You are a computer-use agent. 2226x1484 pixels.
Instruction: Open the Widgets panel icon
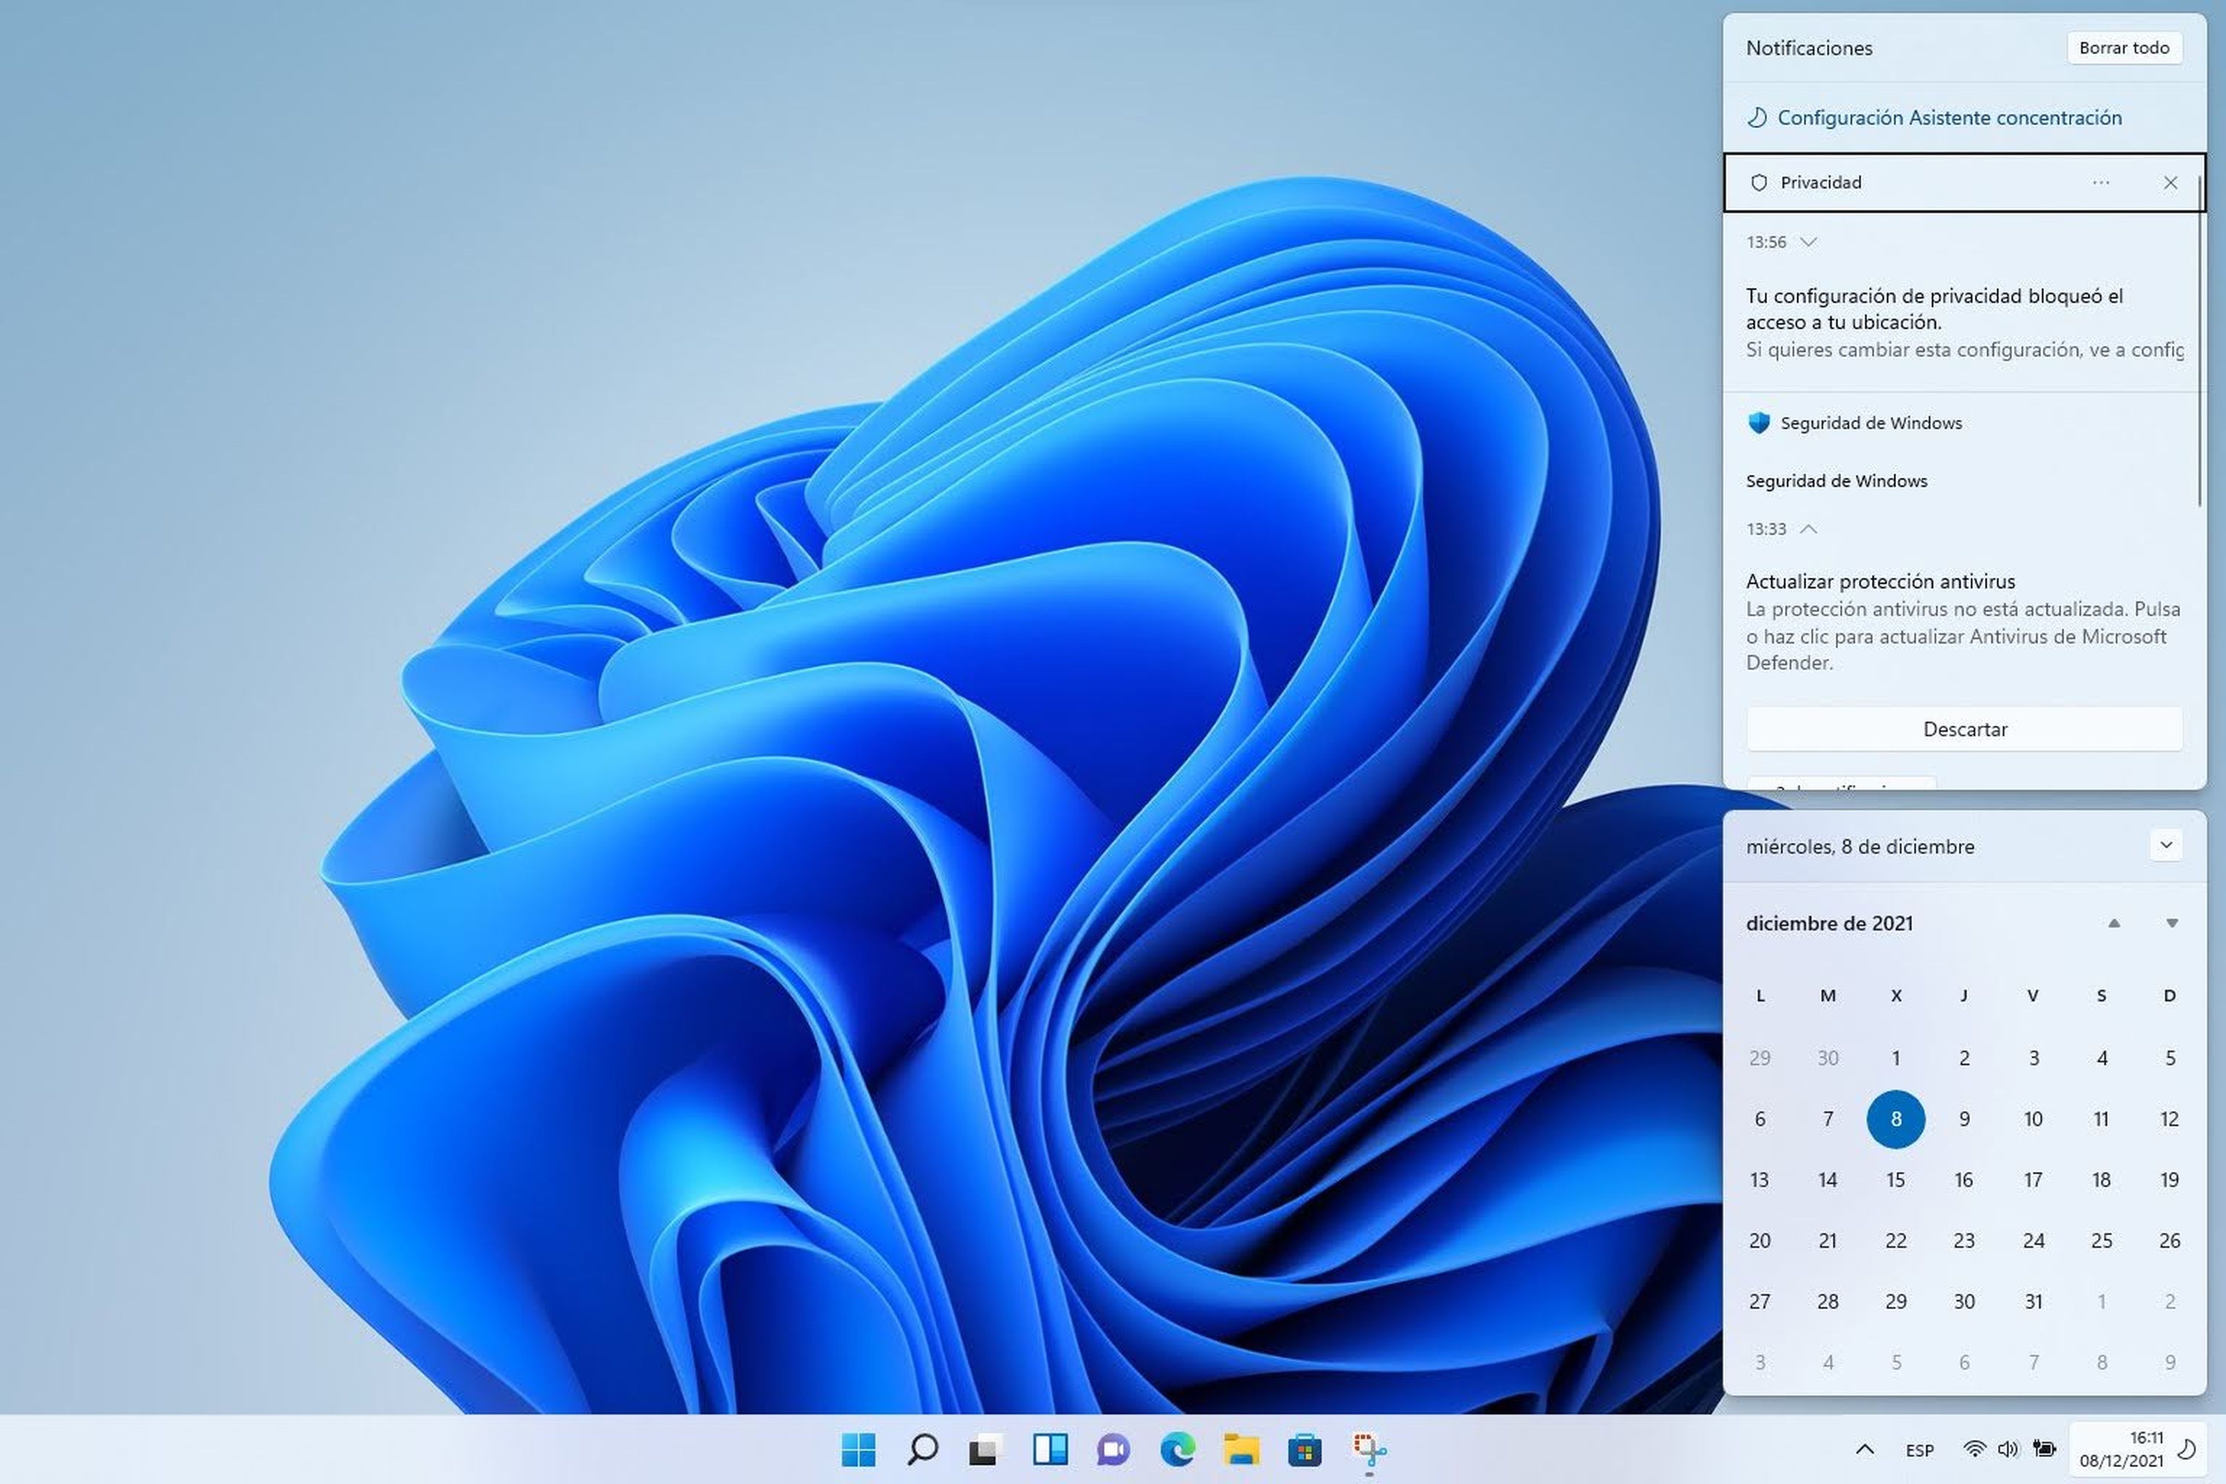[1050, 1449]
